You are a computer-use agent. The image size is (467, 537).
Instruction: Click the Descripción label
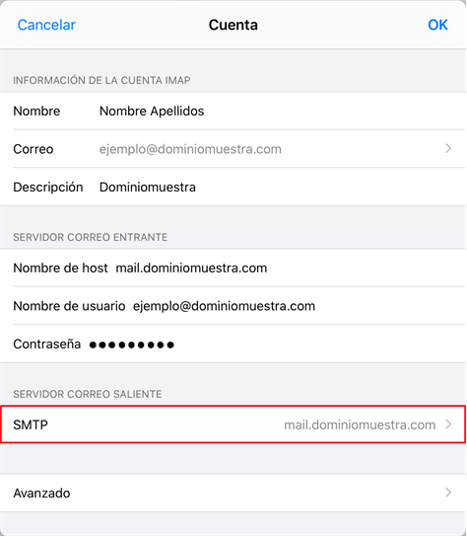tap(48, 187)
